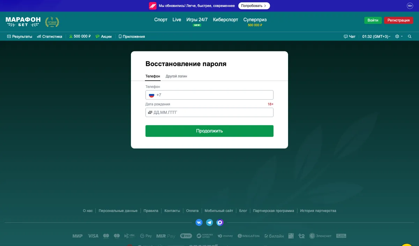Click the Marathon Bet logo
The height and width of the screenshot is (246, 419).
[x=23, y=22]
